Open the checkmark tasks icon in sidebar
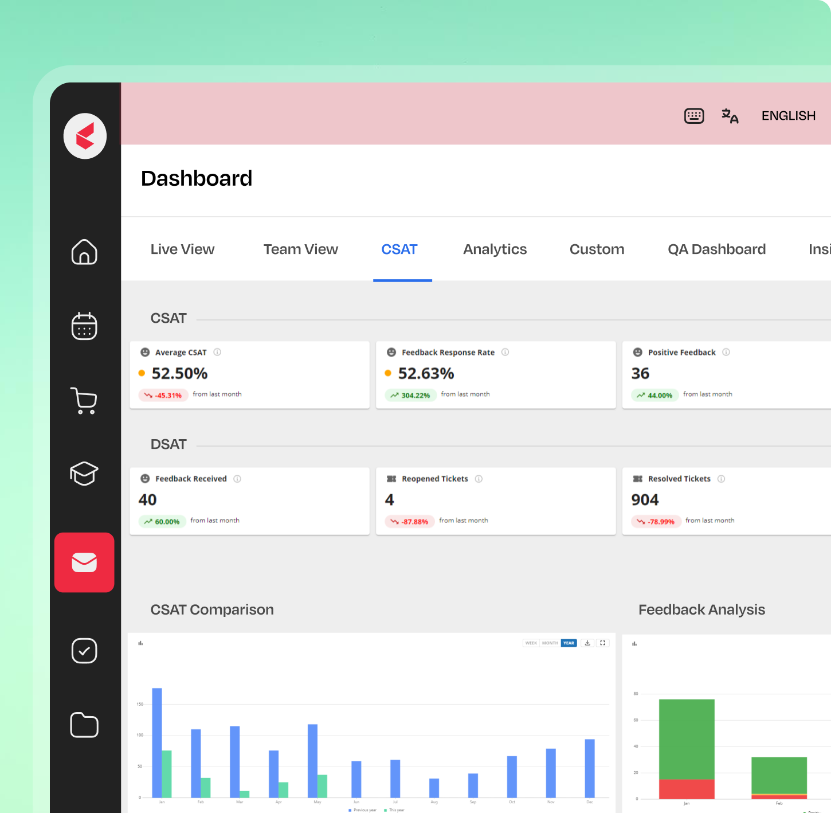 point(84,651)
